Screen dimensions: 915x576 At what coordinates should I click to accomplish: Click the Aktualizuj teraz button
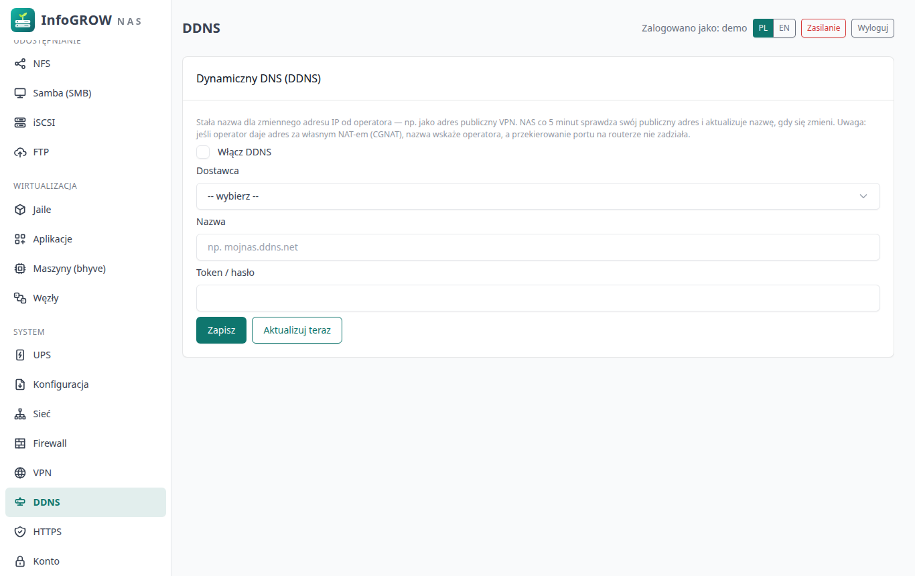[297, 330]
